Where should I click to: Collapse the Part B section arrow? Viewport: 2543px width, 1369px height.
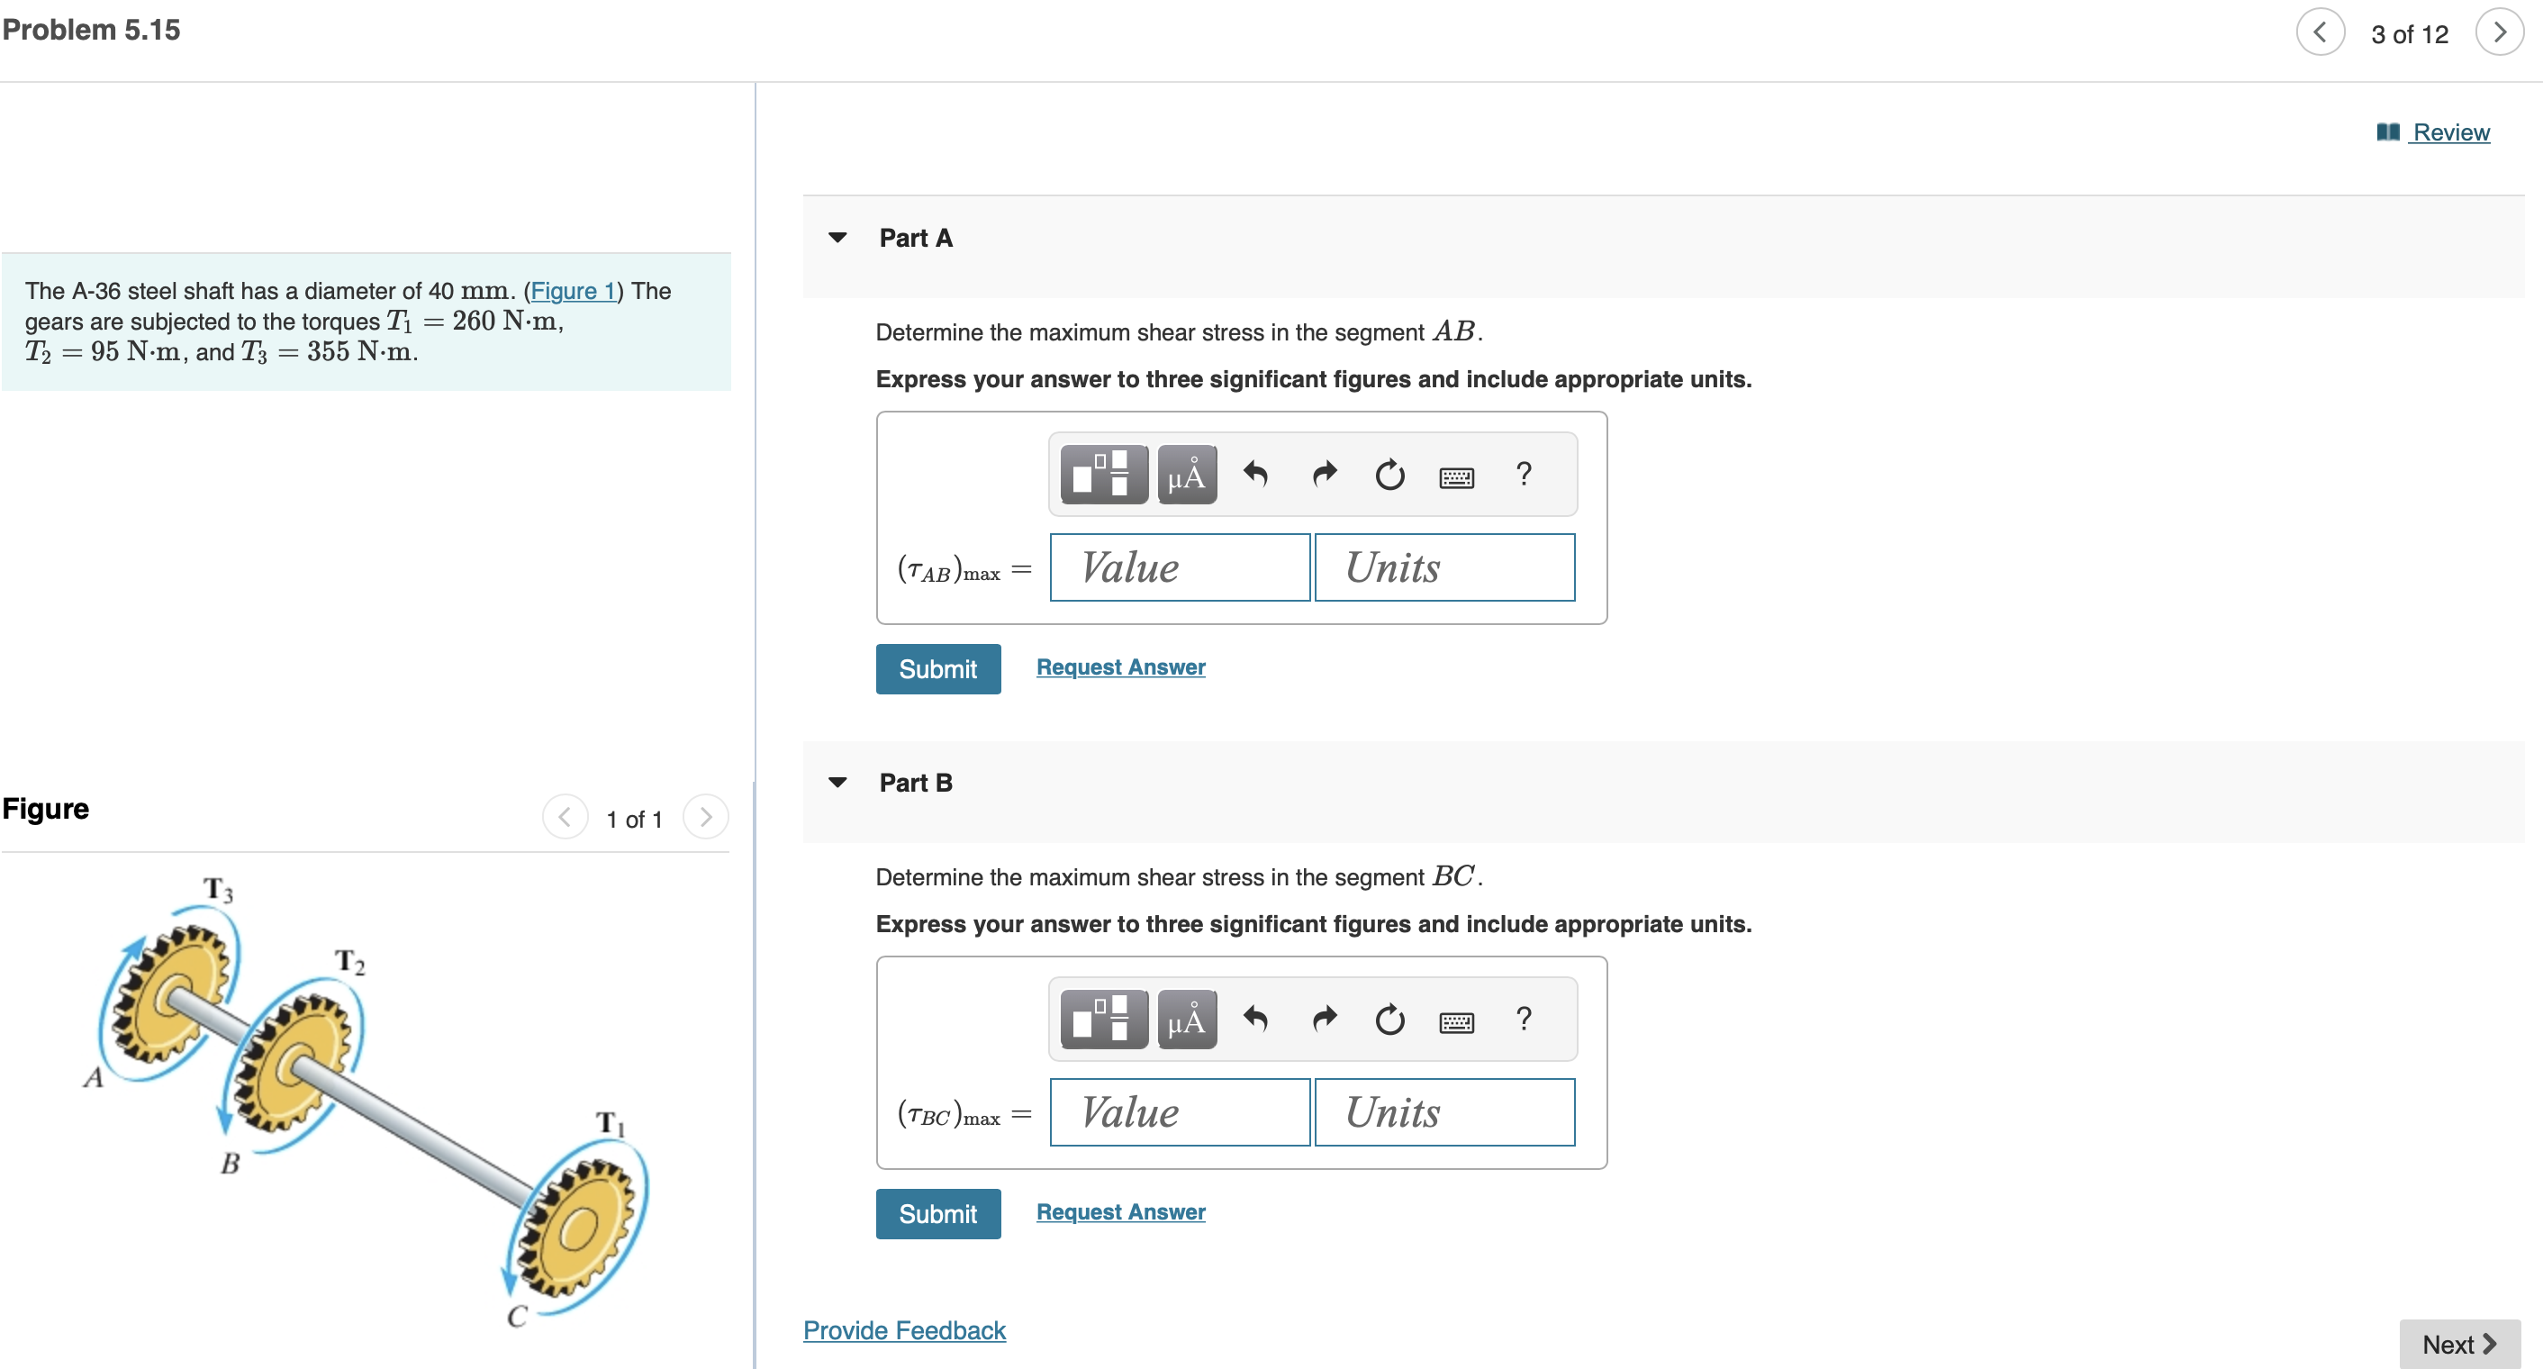coord(837,783)
